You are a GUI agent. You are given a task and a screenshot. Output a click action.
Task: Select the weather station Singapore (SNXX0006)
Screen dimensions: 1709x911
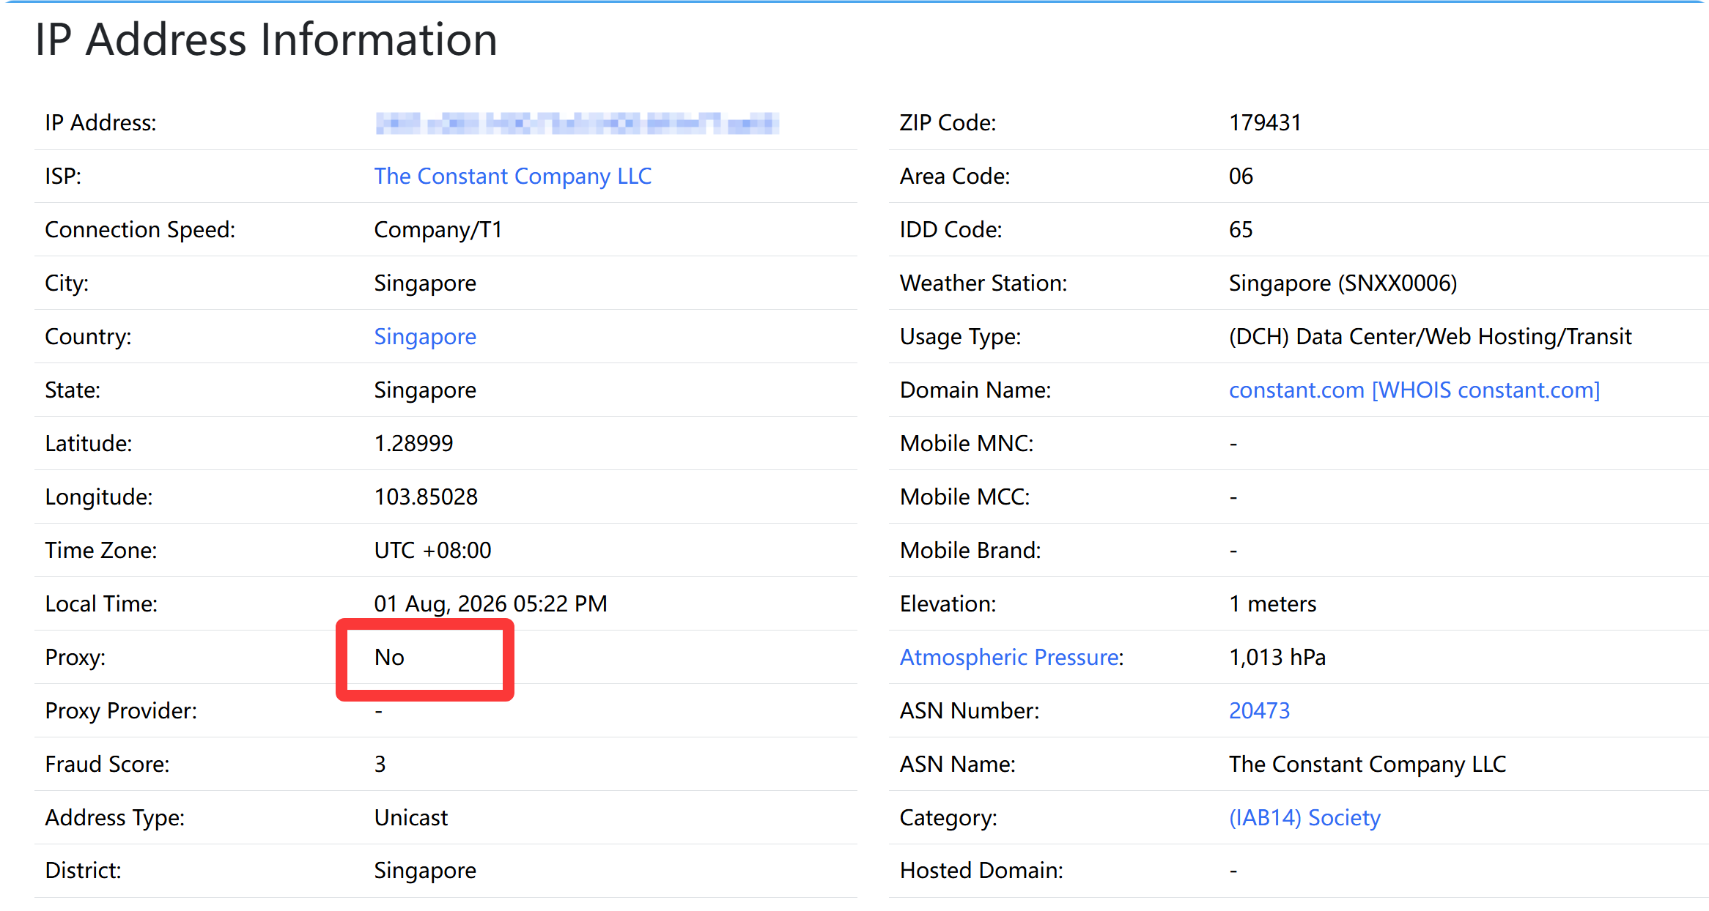coord(1343,283)
